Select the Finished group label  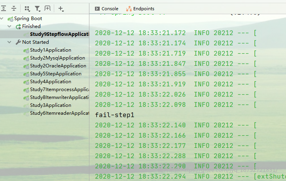click(x=31, y=26)
